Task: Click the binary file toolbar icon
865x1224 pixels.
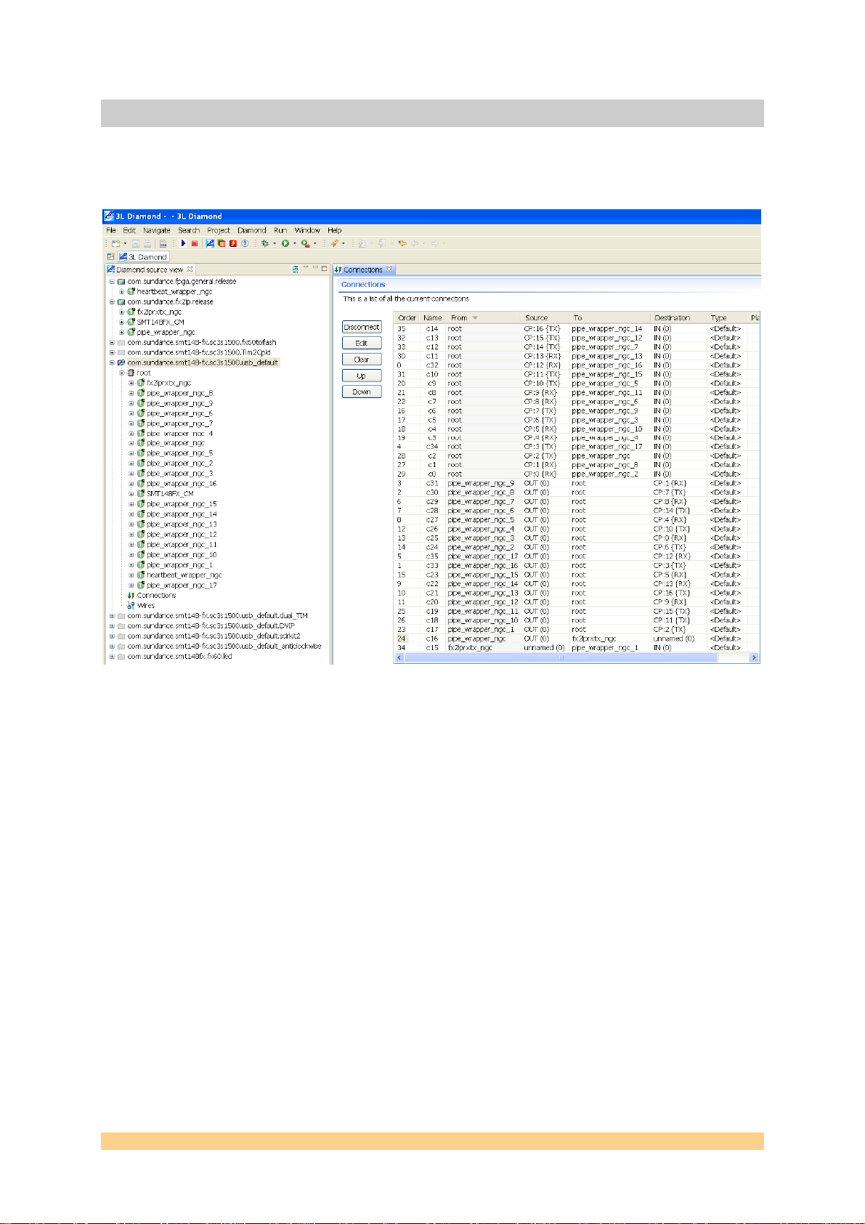Action: [x=163, y=243]
